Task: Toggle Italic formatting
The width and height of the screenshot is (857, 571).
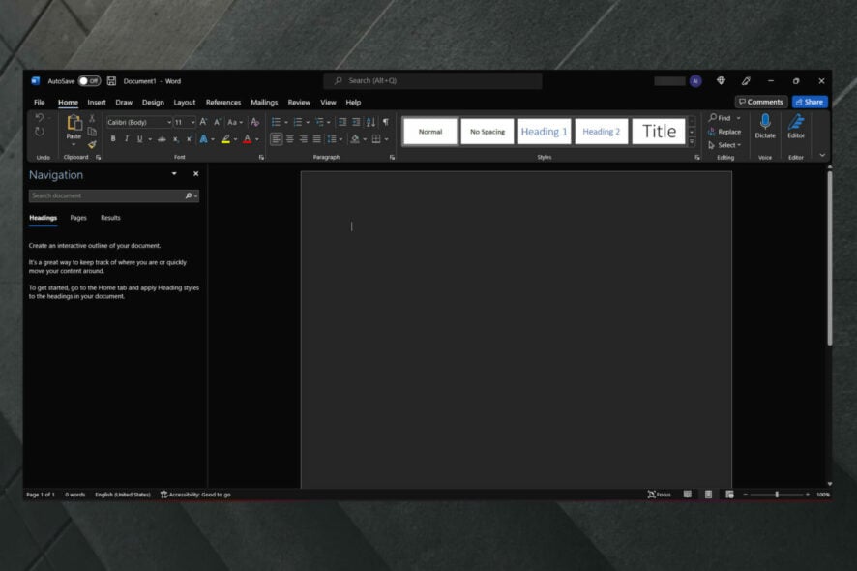Action: (x=127, y=139)
